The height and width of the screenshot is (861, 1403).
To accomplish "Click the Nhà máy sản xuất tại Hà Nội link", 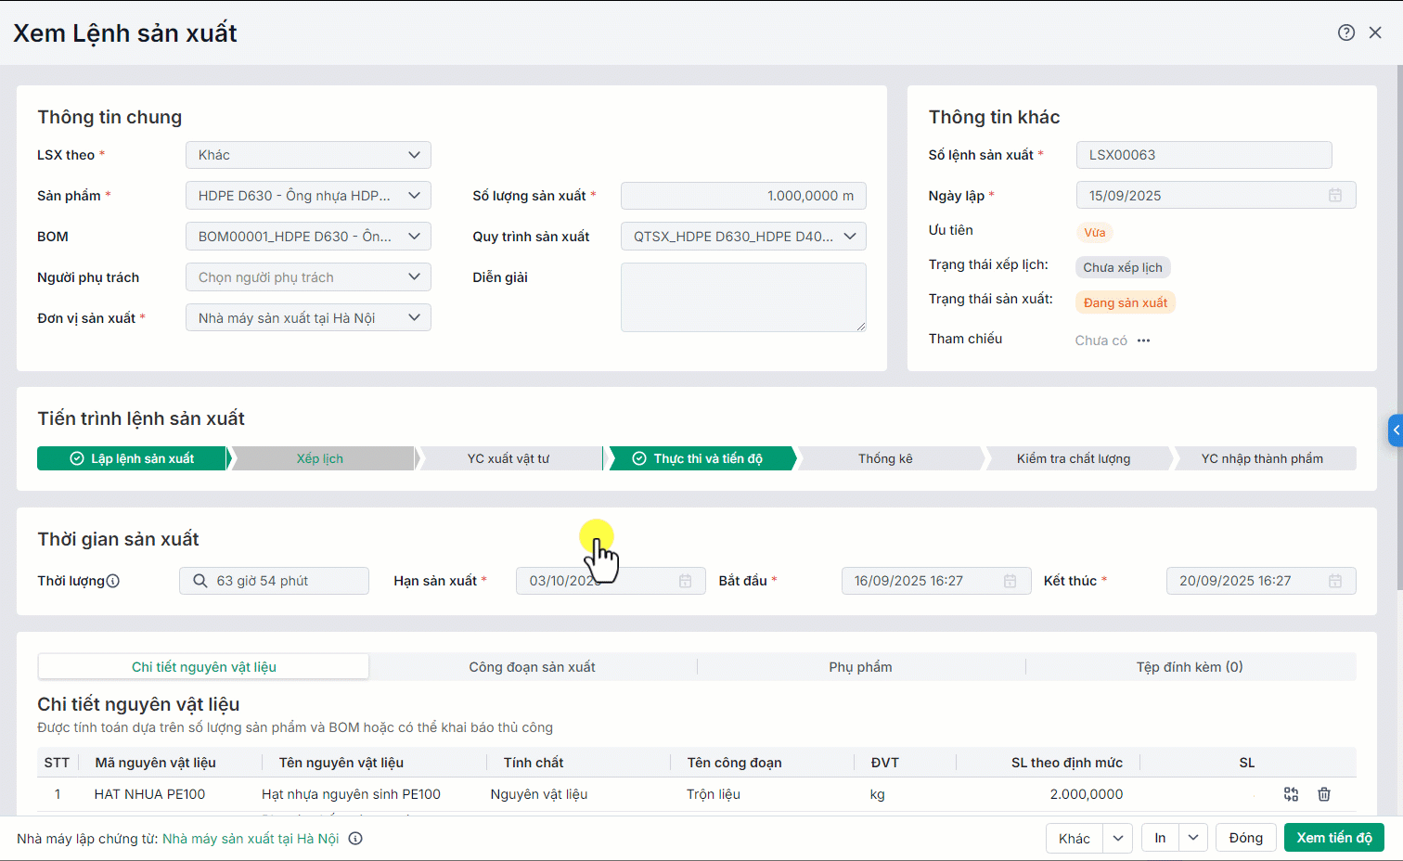I will [251, 839].
